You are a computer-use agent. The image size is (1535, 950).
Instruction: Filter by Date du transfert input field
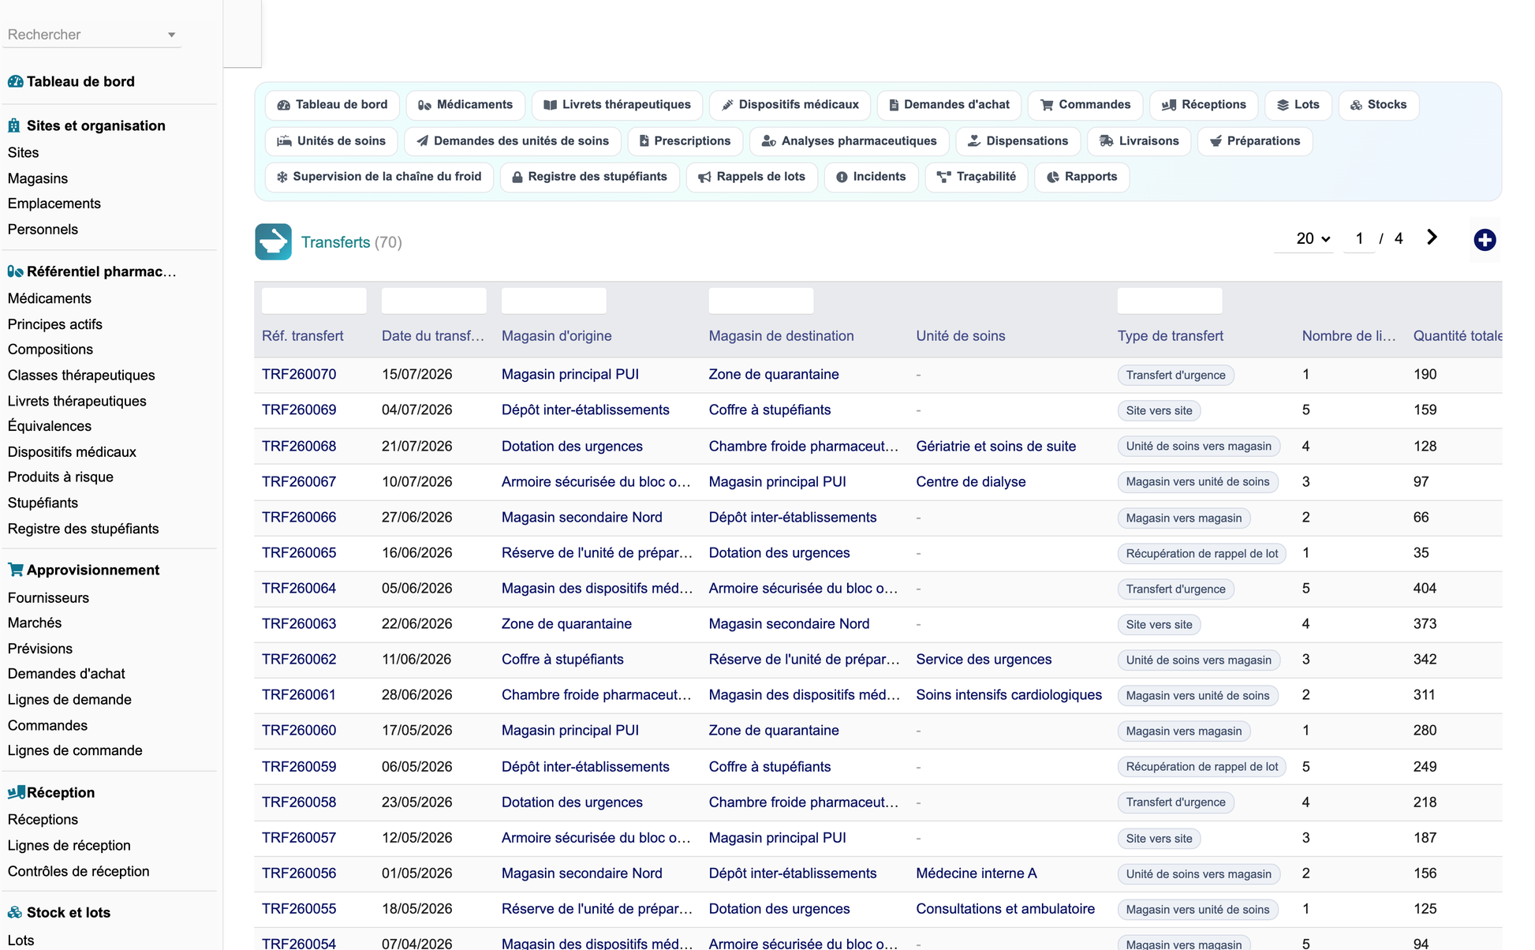[x=434, y=301]
